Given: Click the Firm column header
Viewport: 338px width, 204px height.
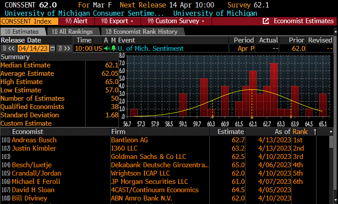Looking at the screenshot, I should [118, 132].
